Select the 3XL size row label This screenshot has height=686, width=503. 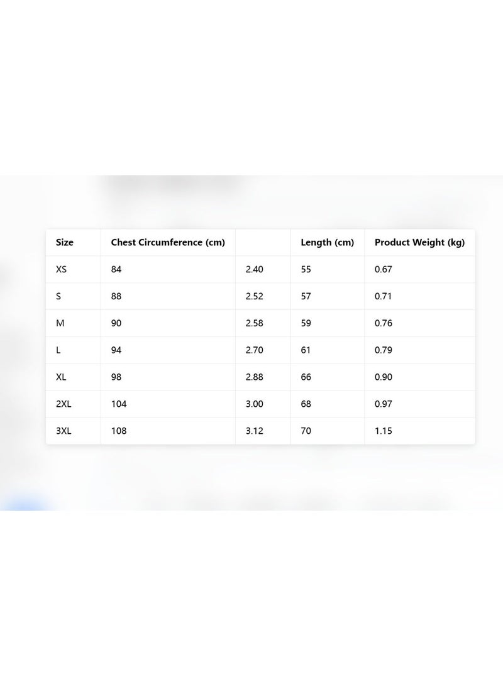click(64, 431)
